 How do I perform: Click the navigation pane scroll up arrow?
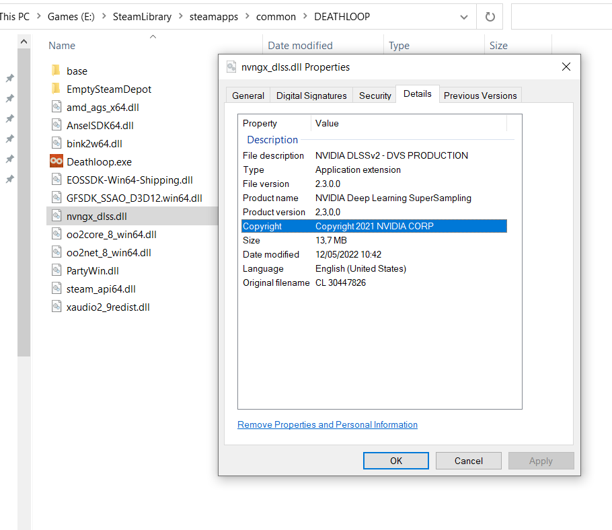pyautogui.click(x=24, y=42)
